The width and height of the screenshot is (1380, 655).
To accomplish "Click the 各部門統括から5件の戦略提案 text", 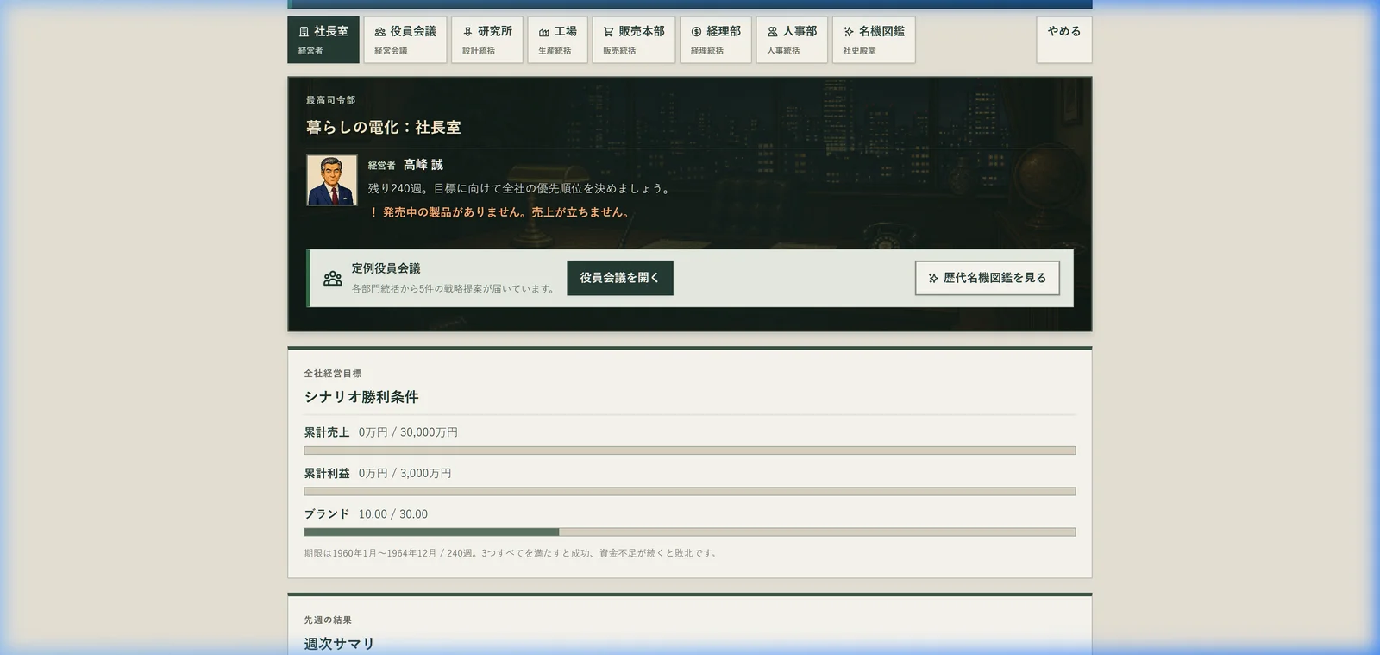I will click(x=455, y=289).
